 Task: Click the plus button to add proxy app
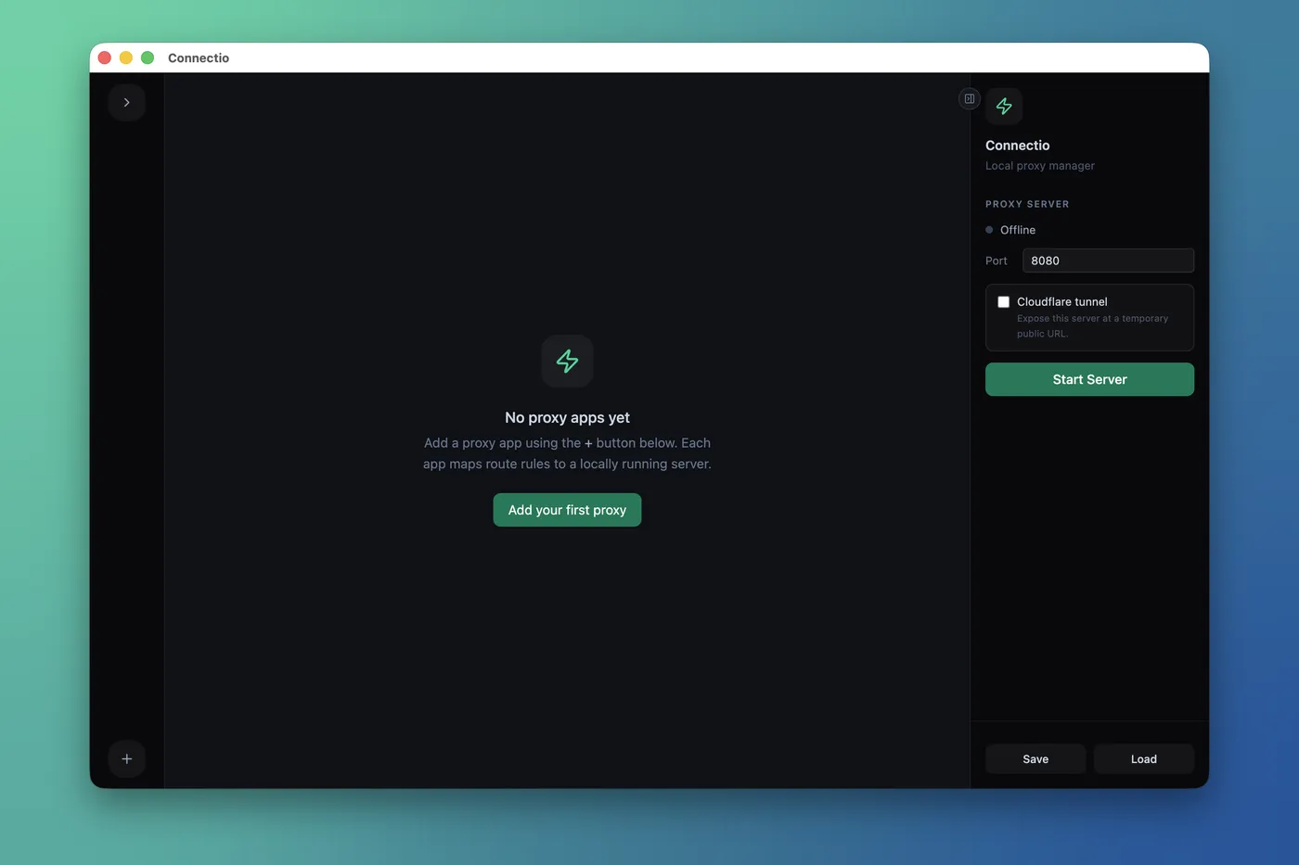coord(126,758)
